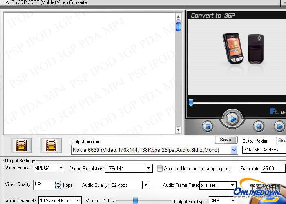Stop preview playback

208,126
